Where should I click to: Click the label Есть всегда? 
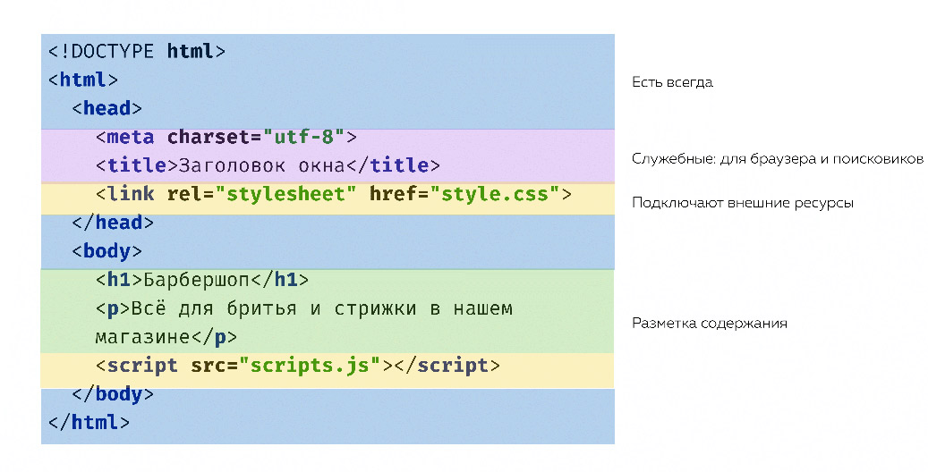pyautogui.click(x=672, y=82)
